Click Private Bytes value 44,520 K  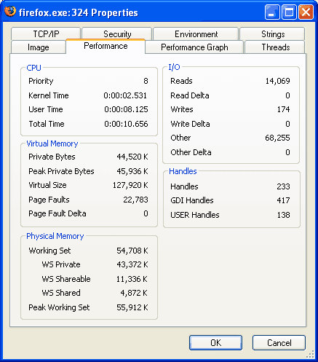pyautogui.click(x=132, y=157)
